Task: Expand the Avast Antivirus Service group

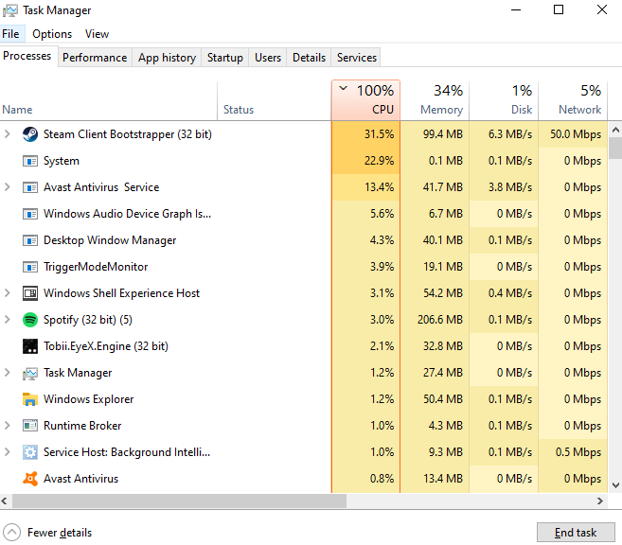Action: point(8,186)
